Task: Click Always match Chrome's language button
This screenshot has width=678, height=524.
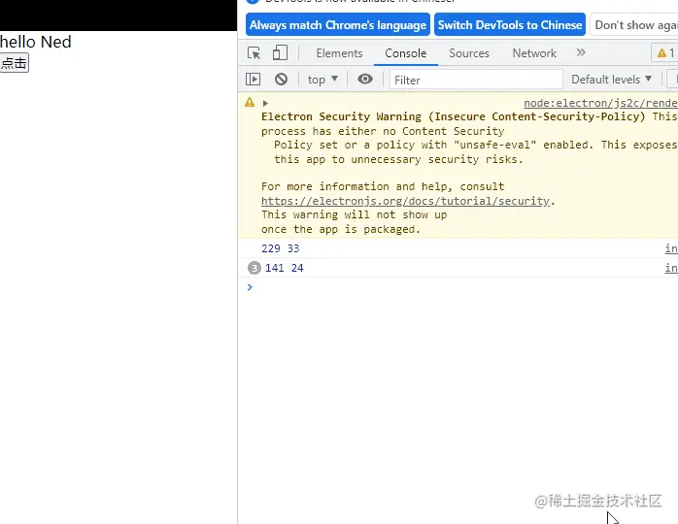Action: click(x=338, y=25)
